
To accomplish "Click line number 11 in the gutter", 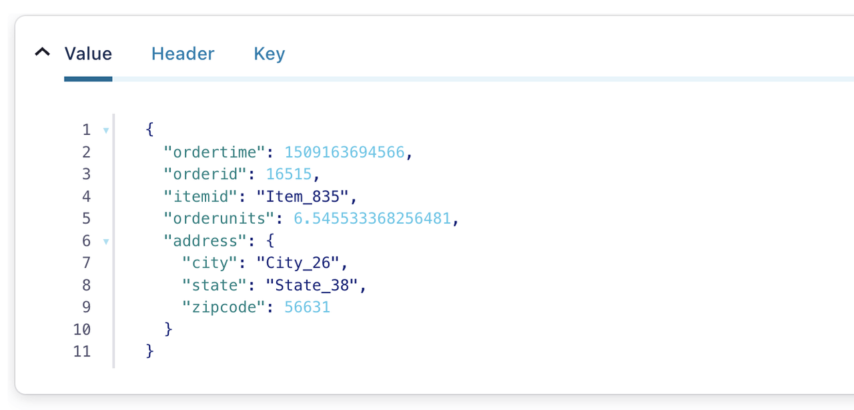I will [x=82, y=351].
